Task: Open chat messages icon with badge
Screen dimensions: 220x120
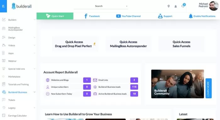Action: coord(183,6)
